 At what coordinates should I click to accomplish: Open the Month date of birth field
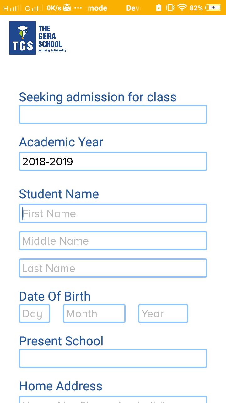pos(94,314)
